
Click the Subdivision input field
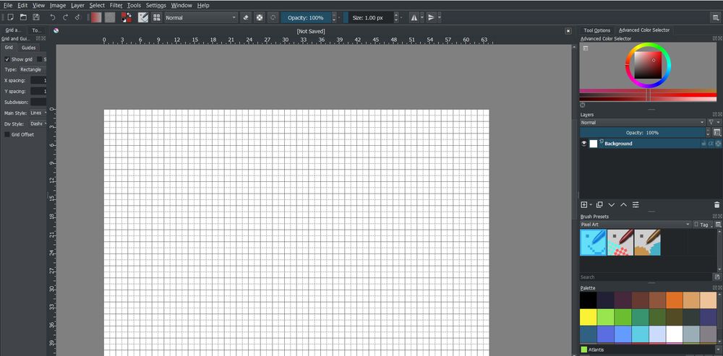tap(39, 102)
